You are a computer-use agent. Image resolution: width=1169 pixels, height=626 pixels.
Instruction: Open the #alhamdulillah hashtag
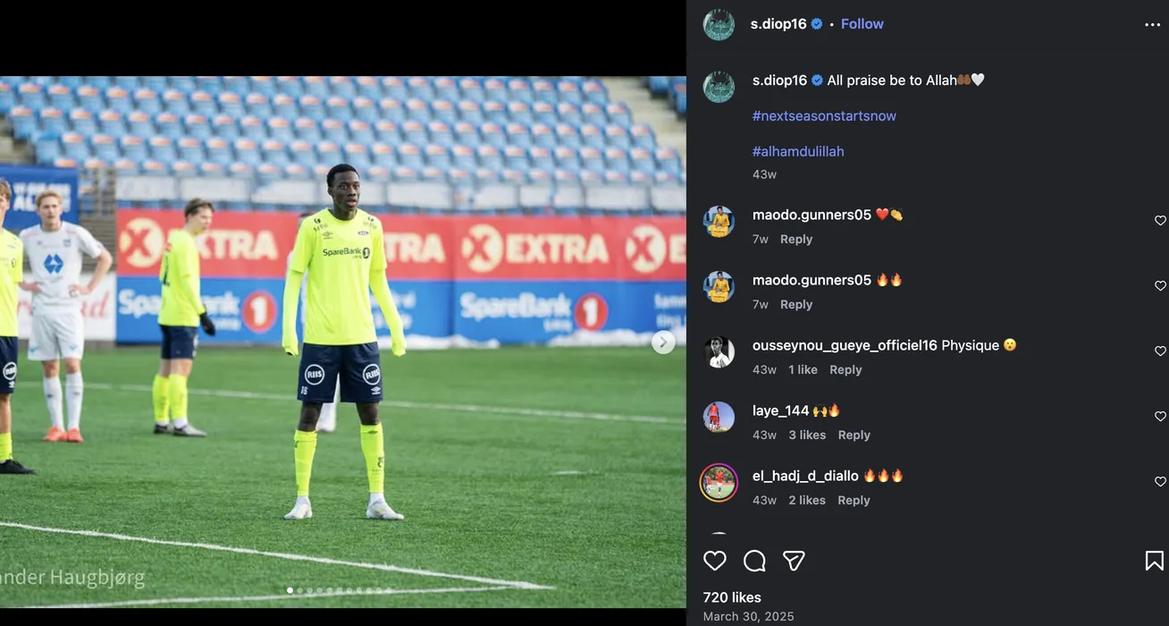click(798, 151)
